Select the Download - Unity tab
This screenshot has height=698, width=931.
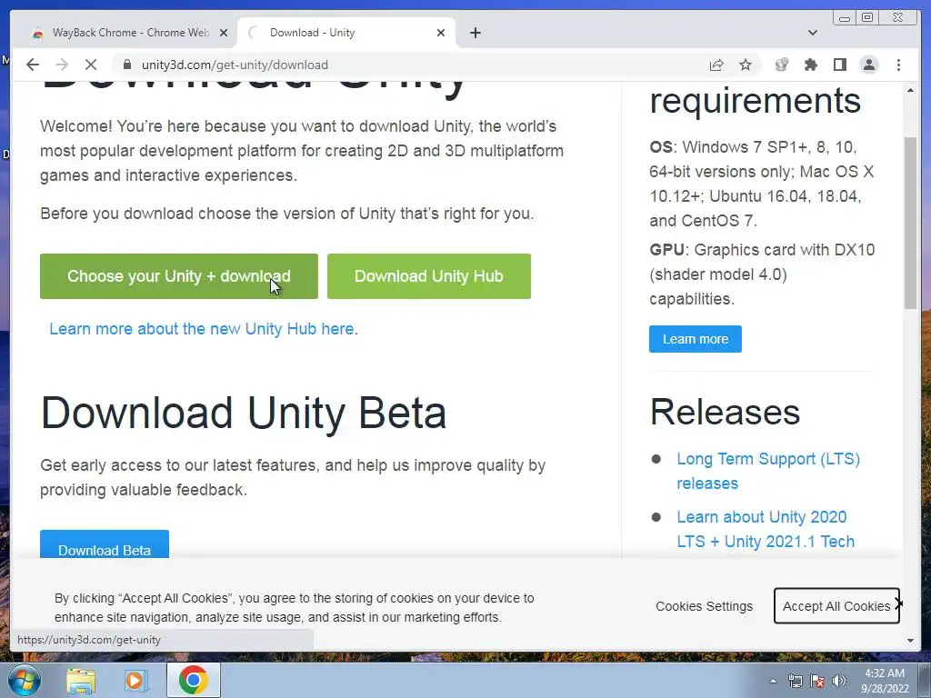(x=346, y=33)
